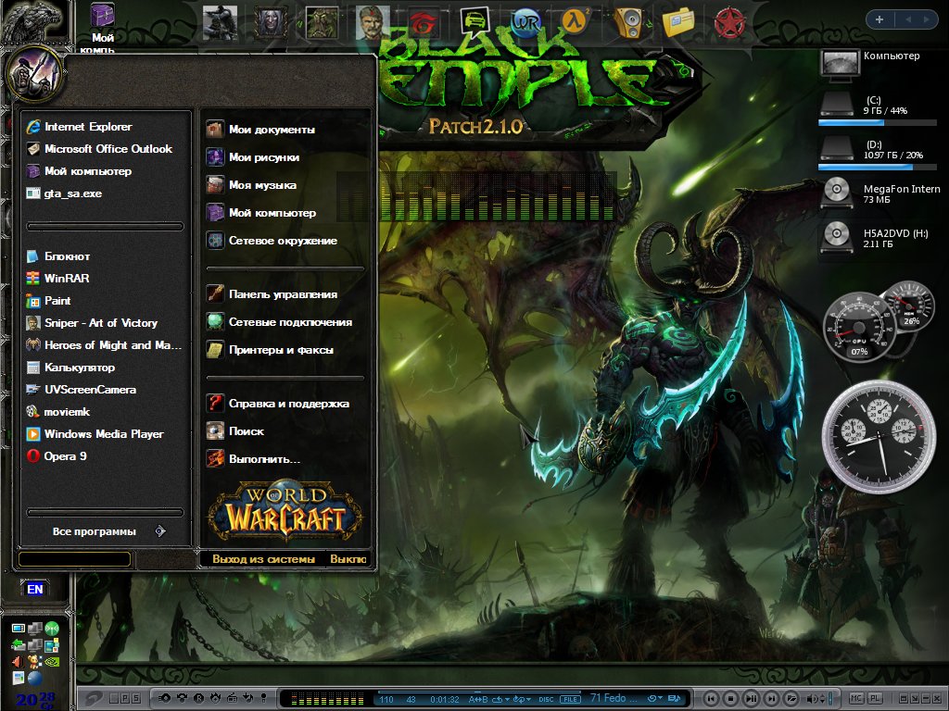Image resolution: width=949 pixels, height=711 pixels.
Task: Launch the WR round icon in dock
Action: coord(525,23)
